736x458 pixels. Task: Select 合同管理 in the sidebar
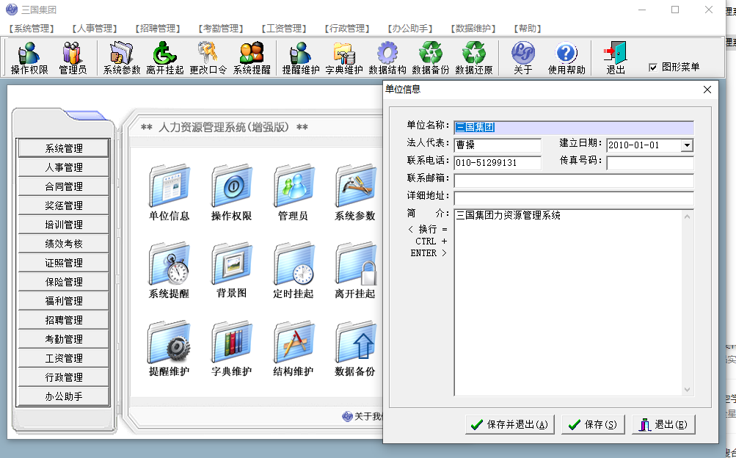click(x=64, y=186)
